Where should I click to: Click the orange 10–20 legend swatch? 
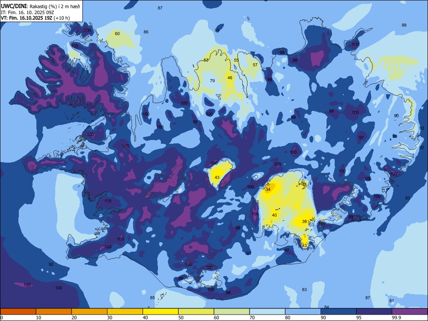tap(54, 312)
